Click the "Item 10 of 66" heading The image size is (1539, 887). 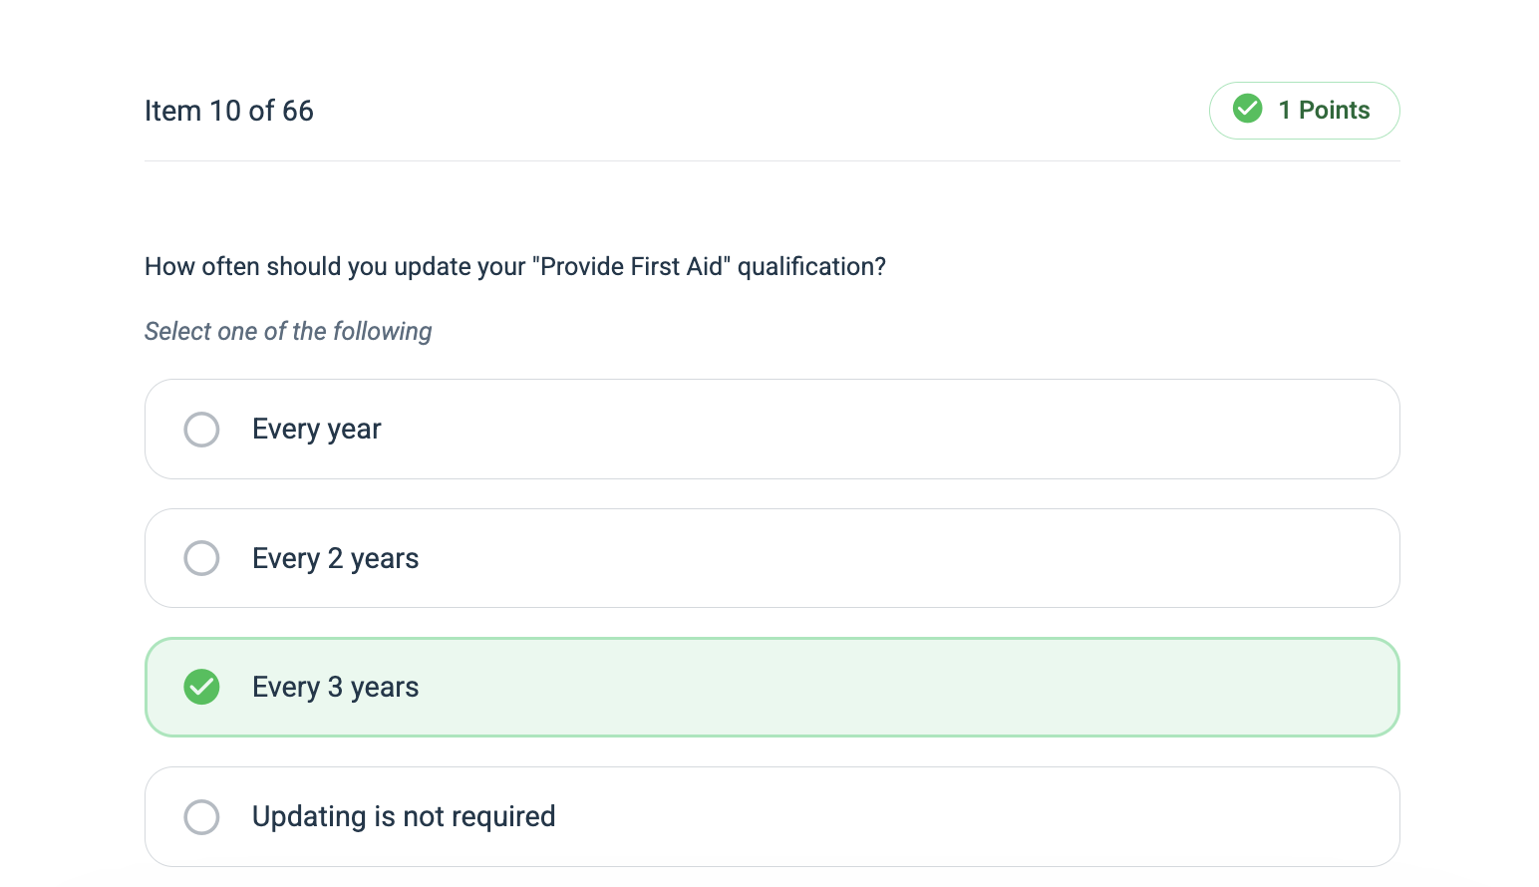229,111
